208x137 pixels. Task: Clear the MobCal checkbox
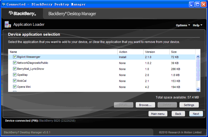15,81
